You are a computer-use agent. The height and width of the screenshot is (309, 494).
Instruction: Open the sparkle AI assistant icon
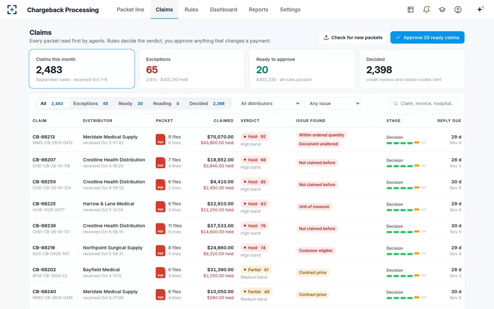480,10
